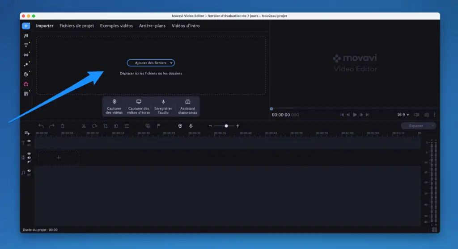Click the color adjustment circle icon

point(116,126)
